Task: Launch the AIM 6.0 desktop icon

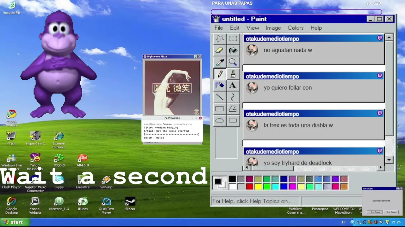Action: tap(83, 160)
